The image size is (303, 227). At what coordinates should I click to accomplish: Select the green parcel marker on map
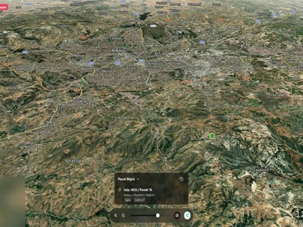(212, 136)
